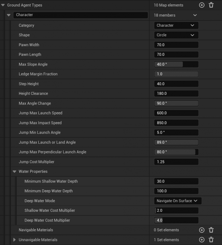This screenshot has width=222, height=245.
Task: Empty the Navigable Materials set
Action: pyautogui.click(x=211, y=230)
